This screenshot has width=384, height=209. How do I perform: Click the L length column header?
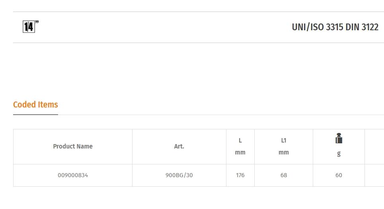(240, 141)
